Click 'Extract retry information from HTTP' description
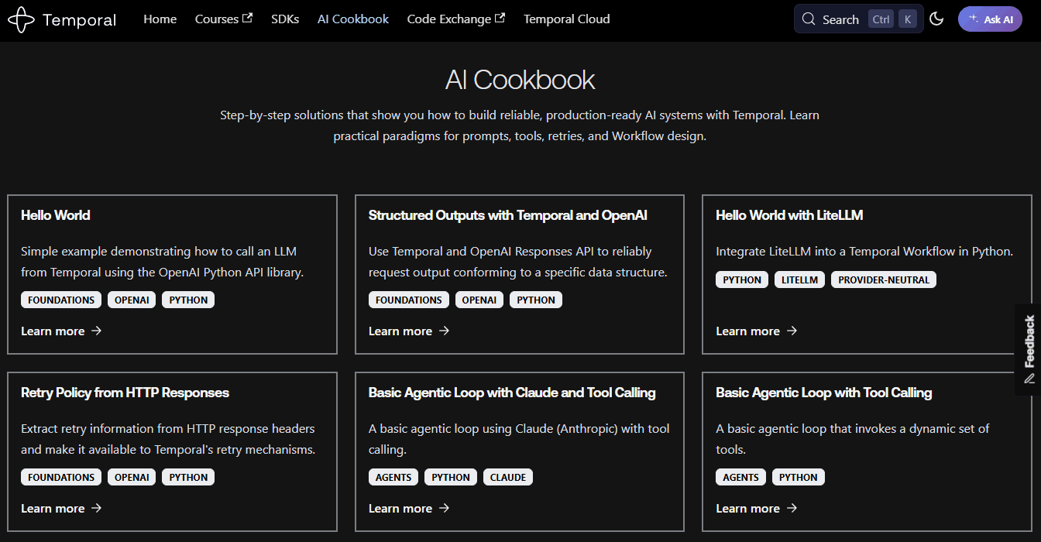The image size is (1041, 542). [168, 438]
